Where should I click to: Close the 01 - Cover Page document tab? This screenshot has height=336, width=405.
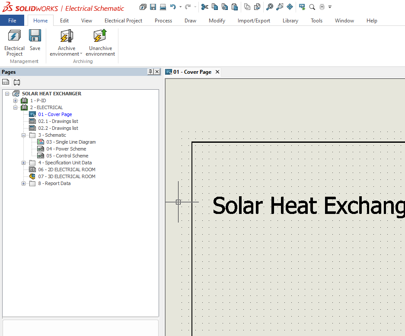pos(217,72)
